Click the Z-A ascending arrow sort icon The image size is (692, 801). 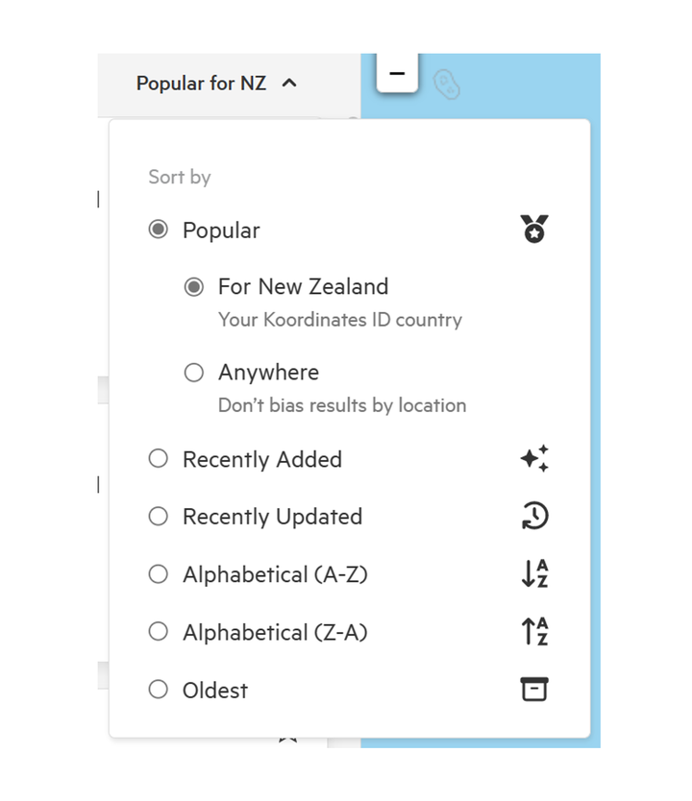pos(534,631)
